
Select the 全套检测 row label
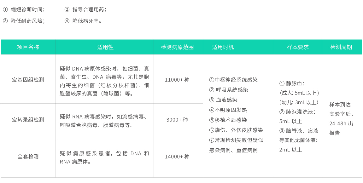coord(28,157)
